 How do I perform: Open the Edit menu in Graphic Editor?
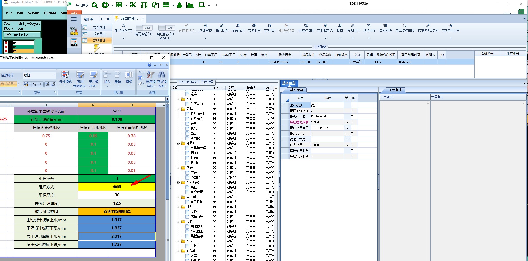pyautogui.click(x=20, y=13)
